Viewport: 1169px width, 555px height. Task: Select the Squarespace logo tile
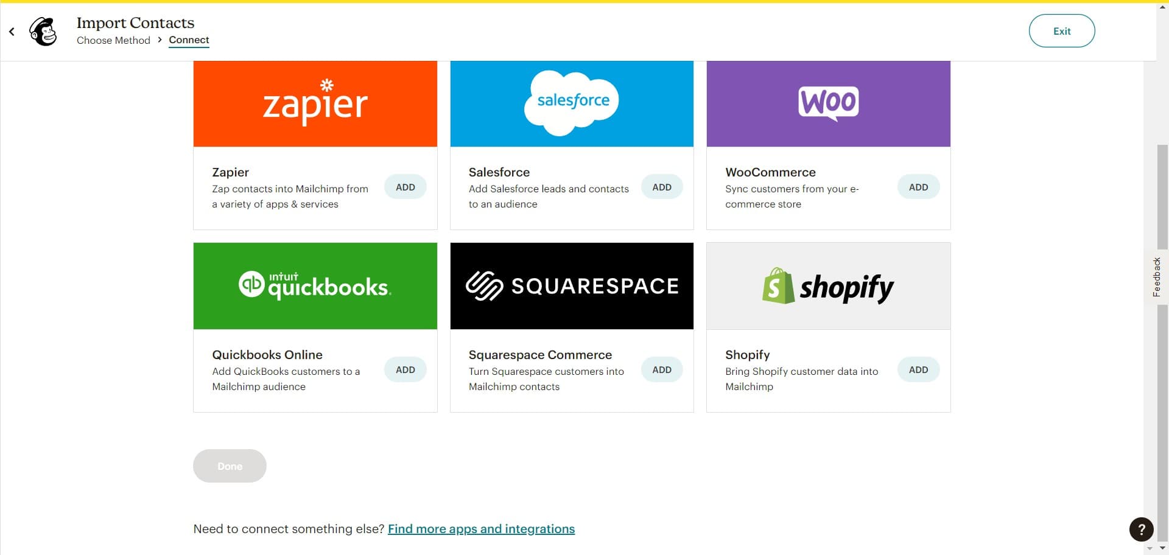[571, 285]
